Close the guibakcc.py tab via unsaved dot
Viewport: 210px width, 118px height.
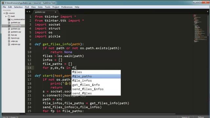[x=55, y=12]
